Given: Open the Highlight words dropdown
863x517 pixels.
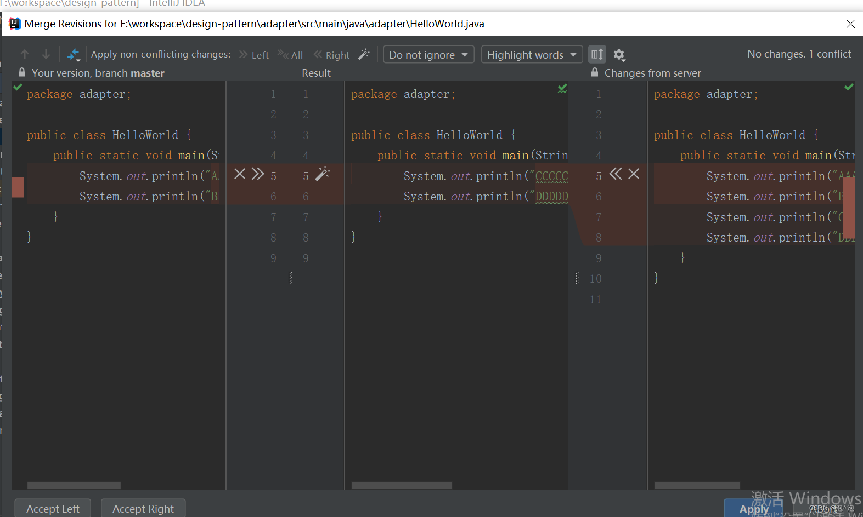Looking at the screenshot, I should [x=532, y=55].
